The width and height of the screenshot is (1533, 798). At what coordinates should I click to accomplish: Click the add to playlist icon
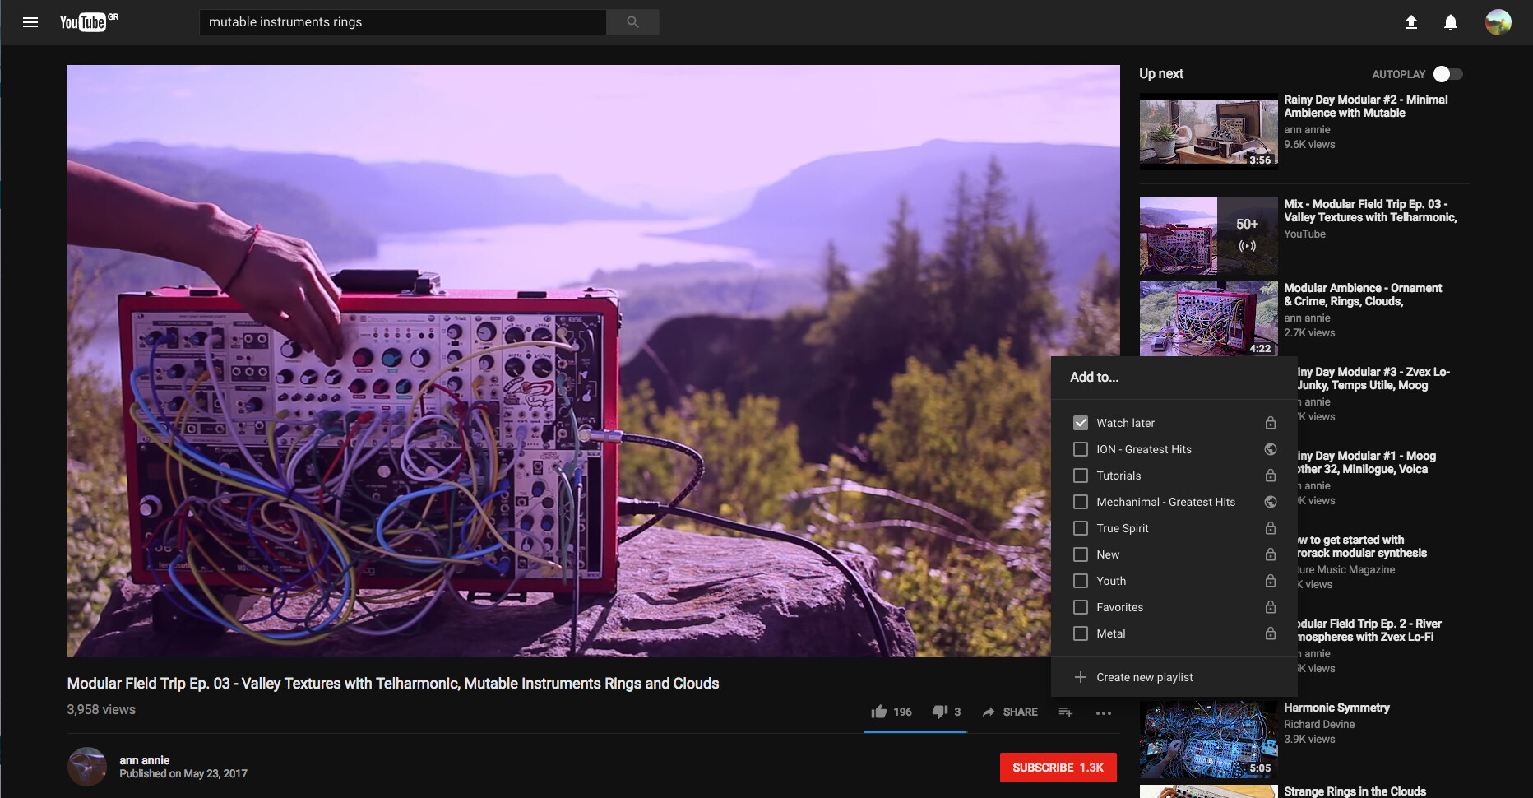[1065, 712]
